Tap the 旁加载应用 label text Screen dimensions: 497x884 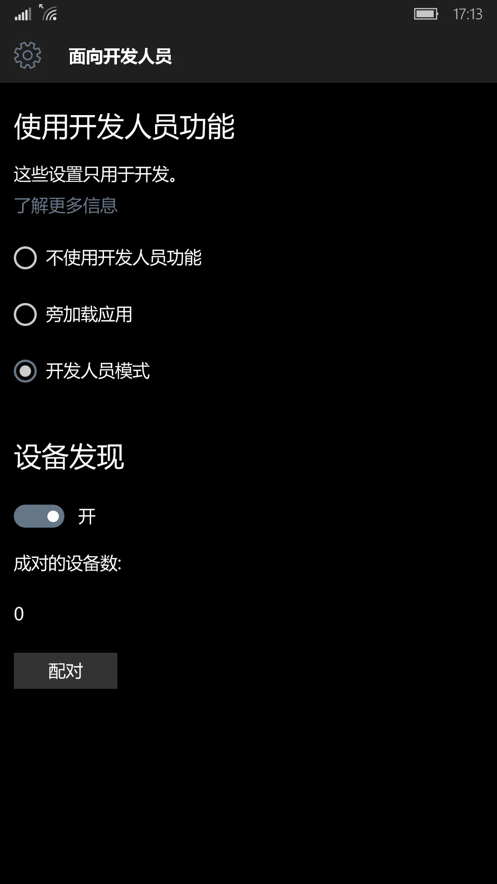[x=89, y=314]
